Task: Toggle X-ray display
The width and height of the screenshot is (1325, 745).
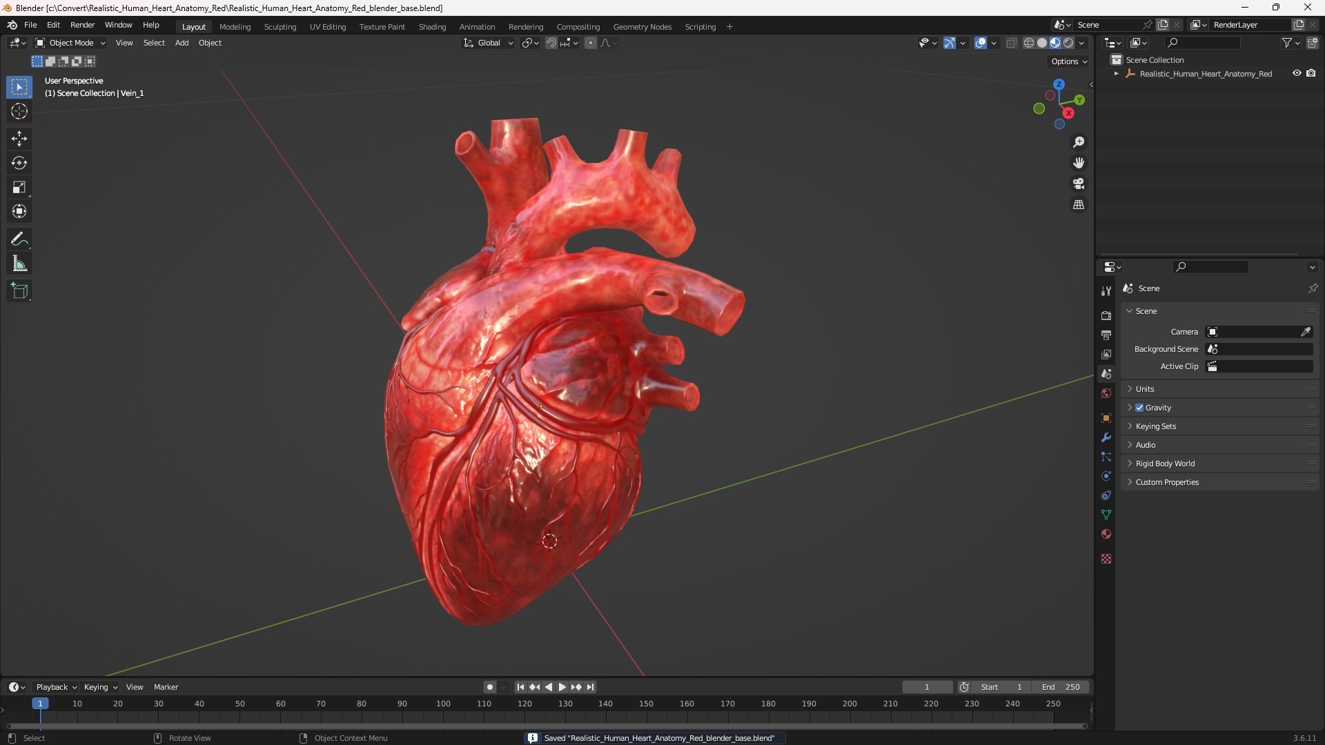Action: click(x=1011, y=43)
